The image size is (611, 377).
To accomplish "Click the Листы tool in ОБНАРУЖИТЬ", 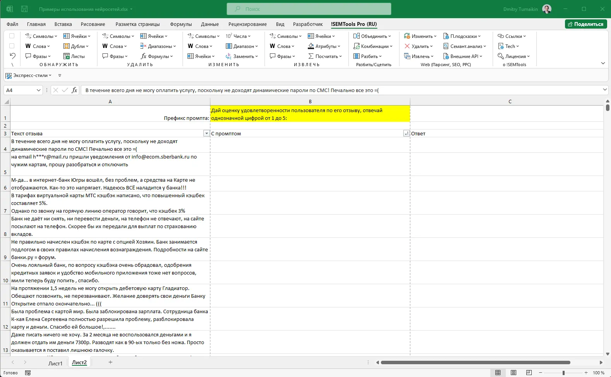I will pyautogui.click(x=74, y=56).
